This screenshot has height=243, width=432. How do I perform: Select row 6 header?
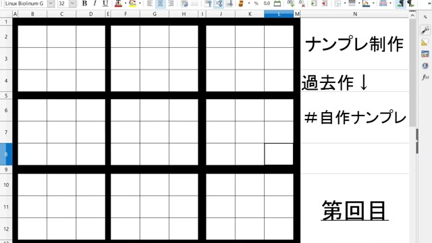coord(6,110)
